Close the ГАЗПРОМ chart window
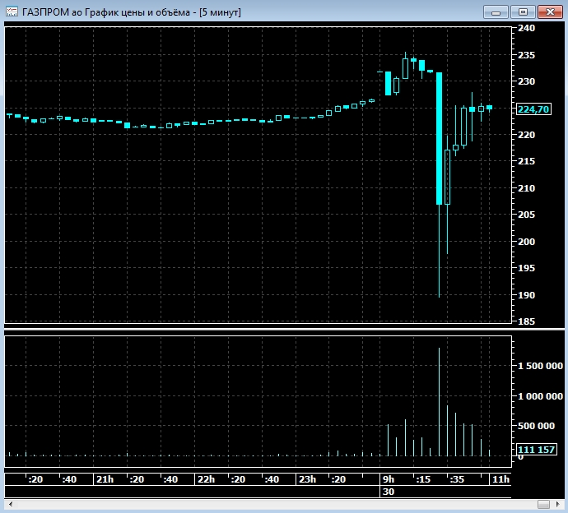The height and width of the screenshot is (513, 568). [x=548, y=12]
